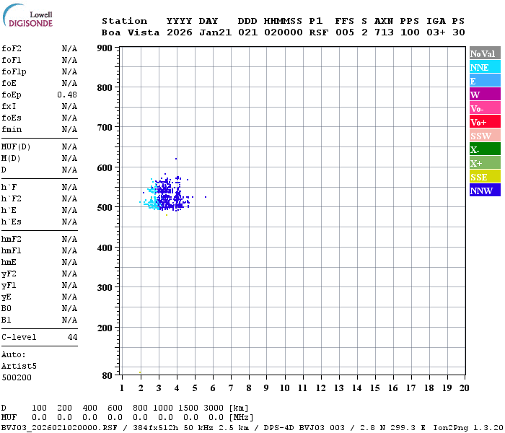Click the purple W legend swatch
The image size is (505, 433).
point(485,95)
